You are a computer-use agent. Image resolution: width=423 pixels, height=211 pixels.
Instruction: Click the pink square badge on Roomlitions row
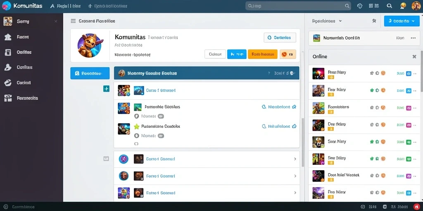(x=409, y=108)
